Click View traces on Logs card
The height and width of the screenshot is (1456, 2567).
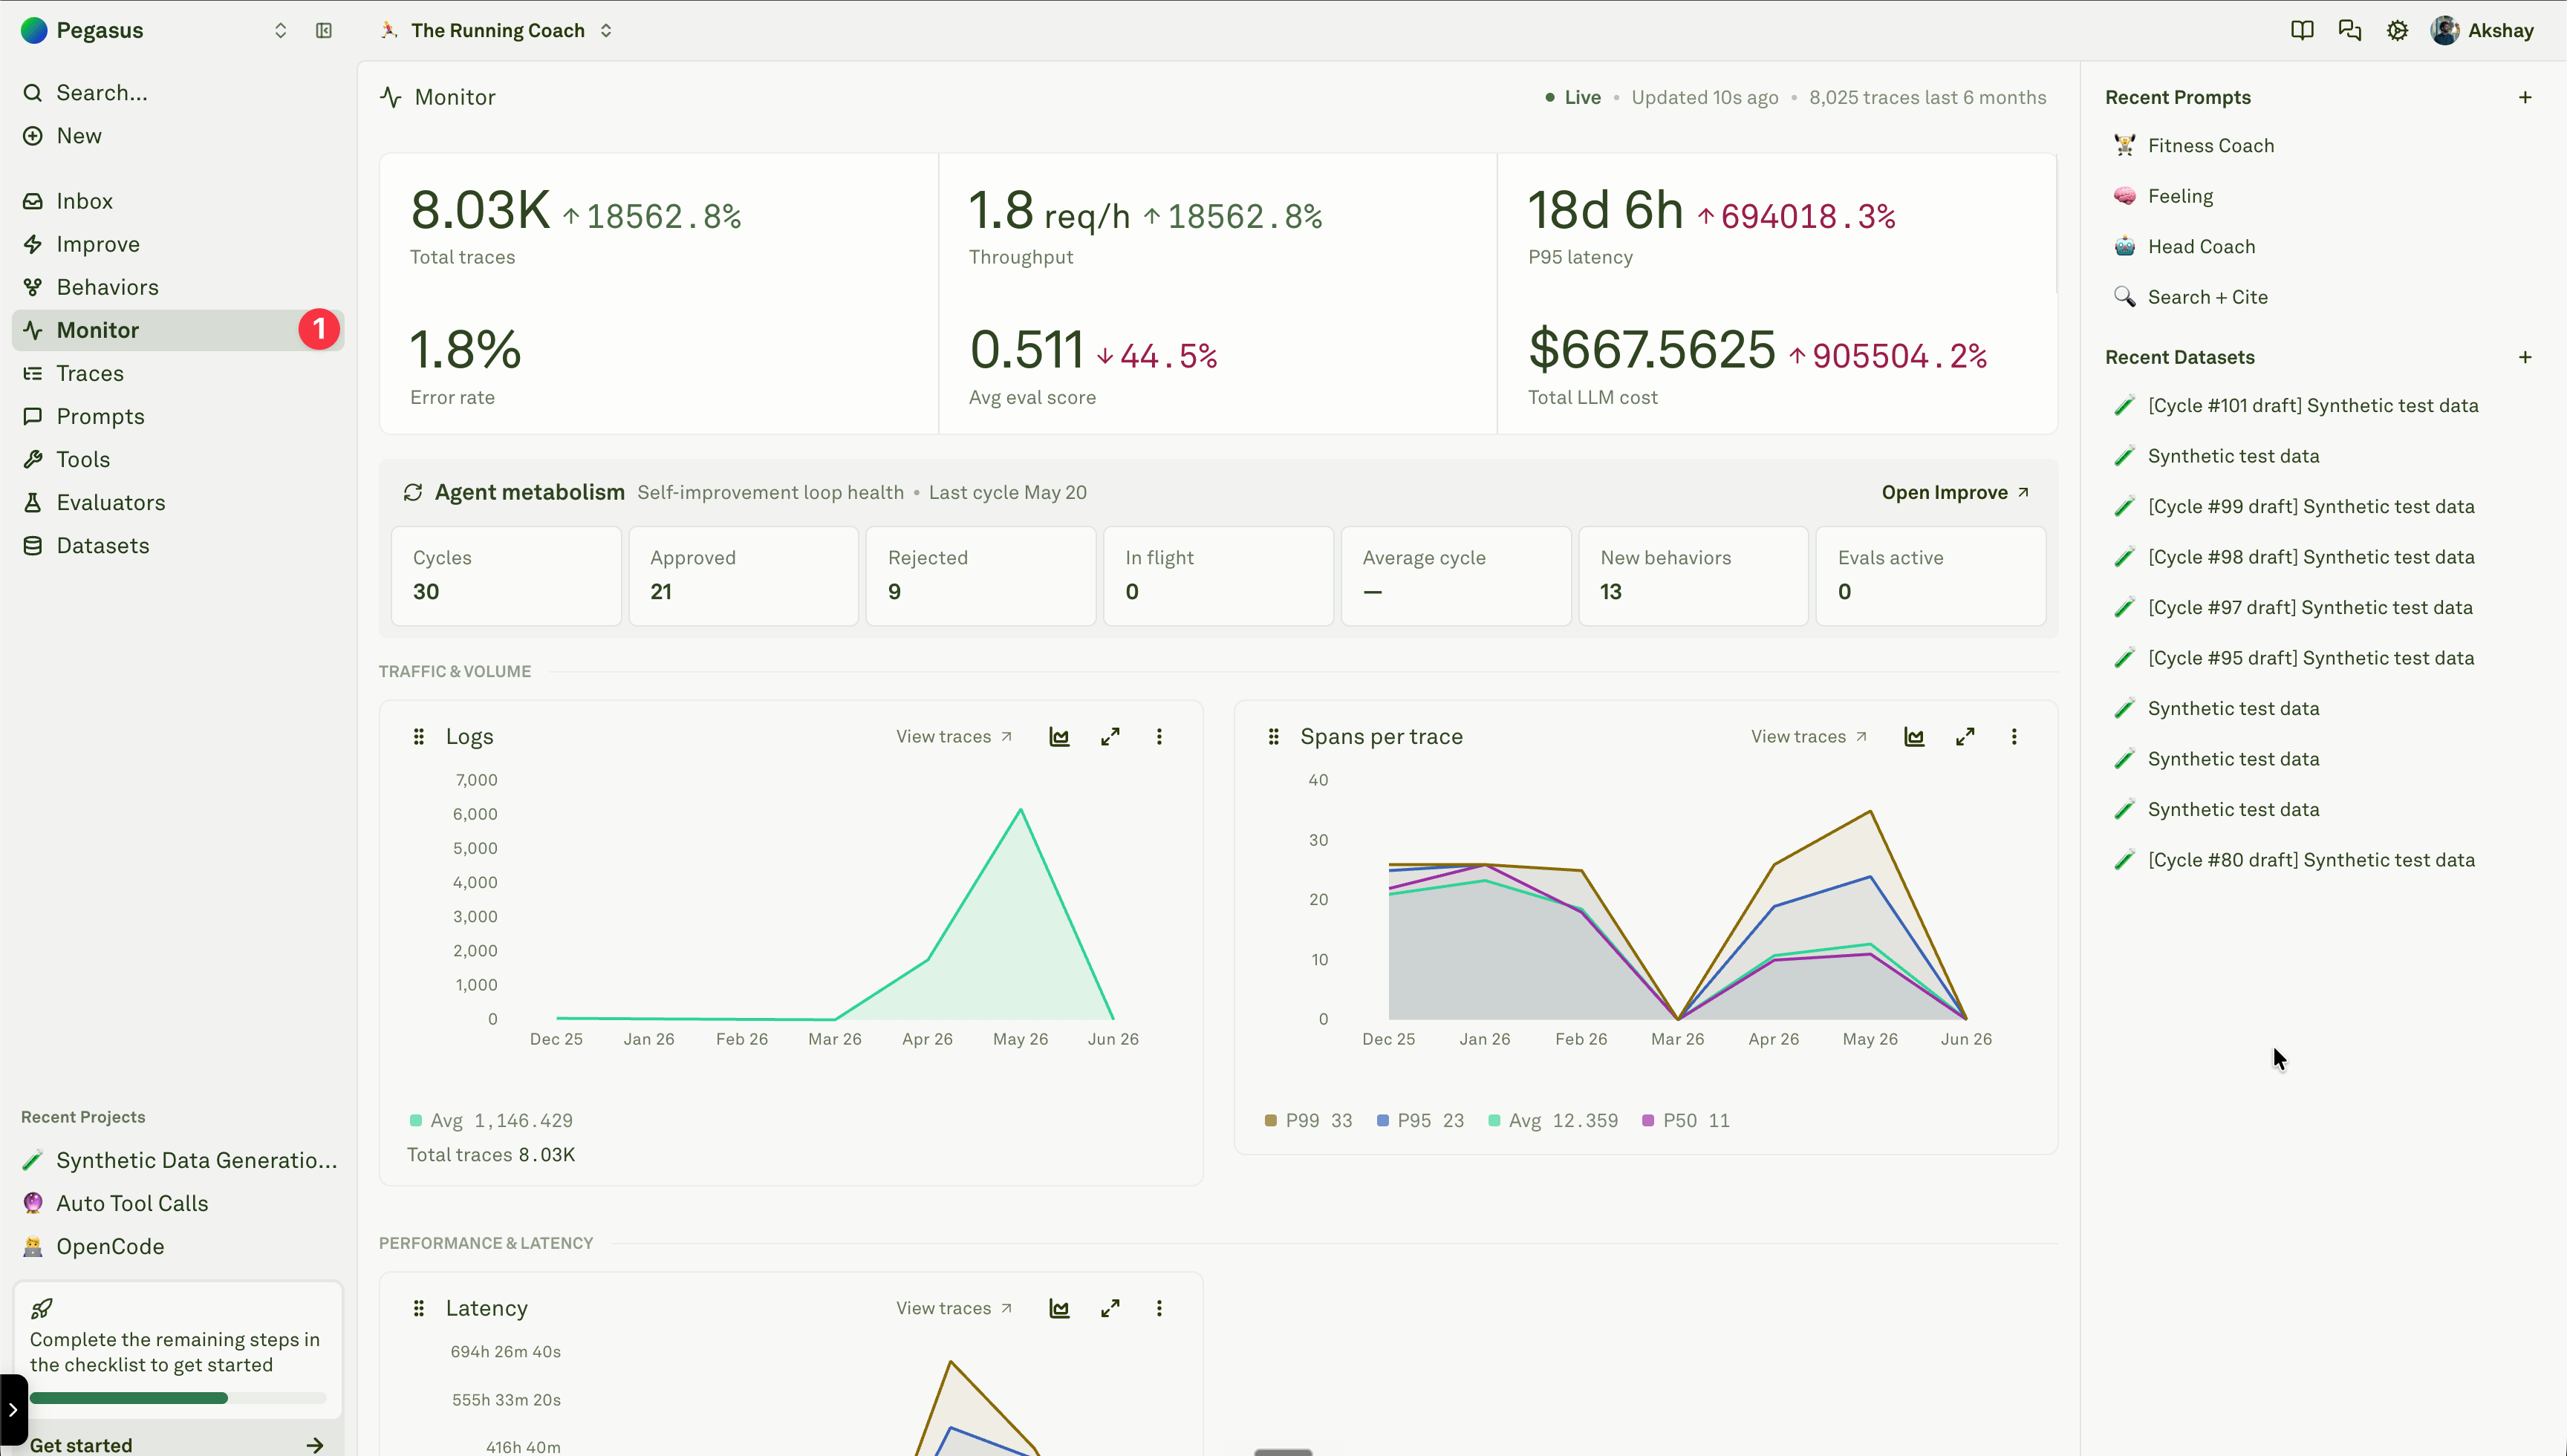click(954, 737)
